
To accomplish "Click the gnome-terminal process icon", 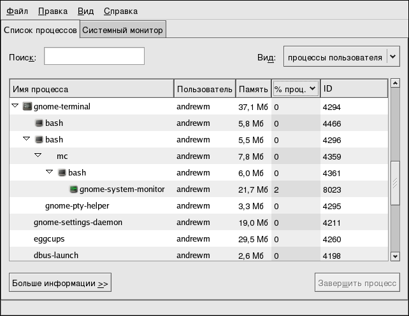I will click(27, 107).
